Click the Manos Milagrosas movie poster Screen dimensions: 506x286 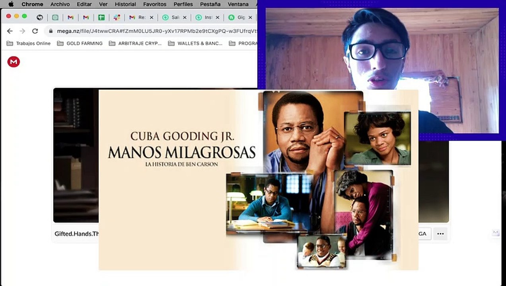click(x=259, y=180)
